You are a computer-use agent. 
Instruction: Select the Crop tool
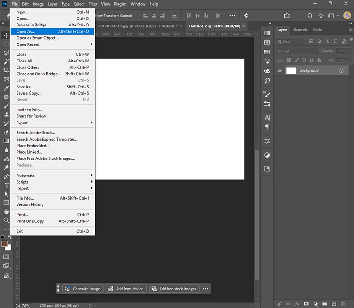tap(6, 70)
